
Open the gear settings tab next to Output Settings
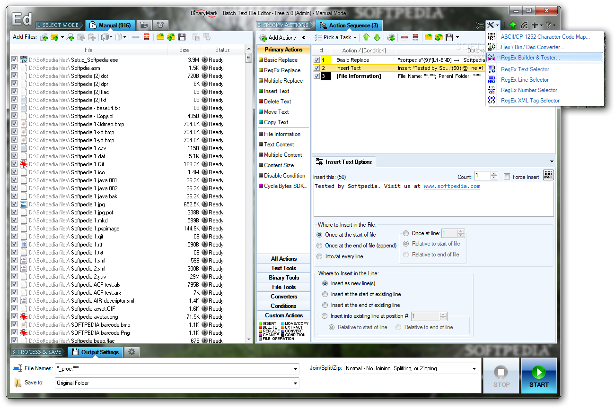click(132, 352)
